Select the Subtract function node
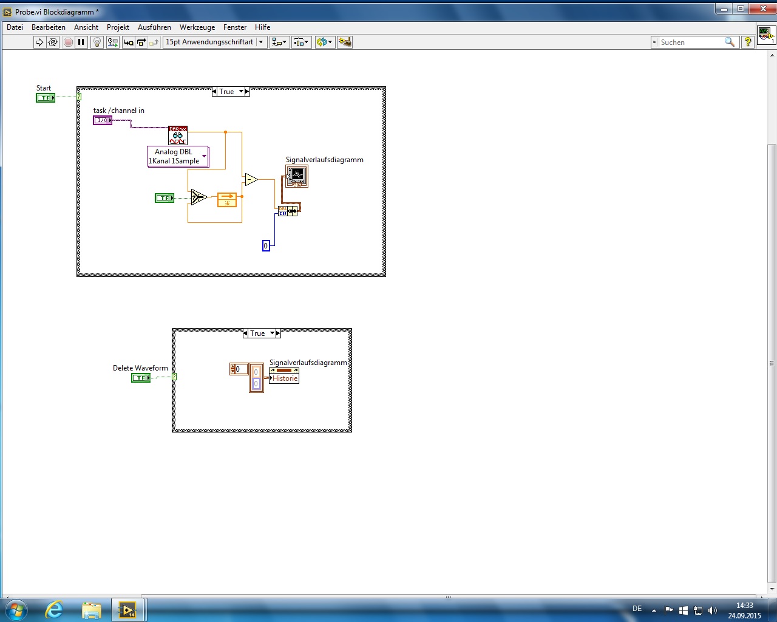Screen dimensions: 777x622 251,179
